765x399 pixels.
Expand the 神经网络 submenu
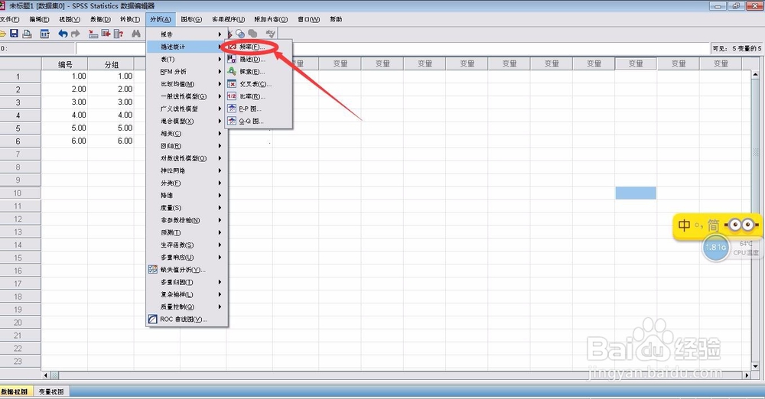(x=187, y=170)
